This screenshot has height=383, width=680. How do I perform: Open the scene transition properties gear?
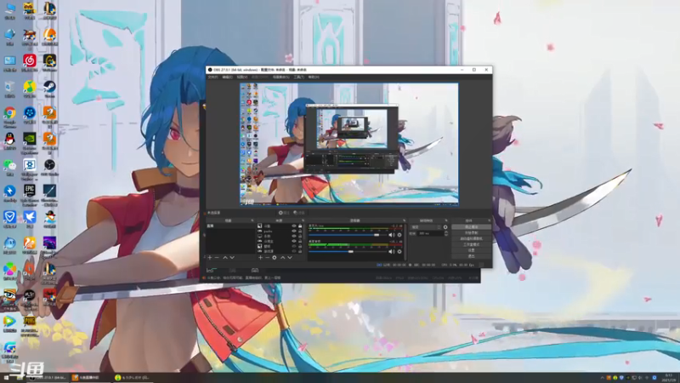click(x=445, y=227)
